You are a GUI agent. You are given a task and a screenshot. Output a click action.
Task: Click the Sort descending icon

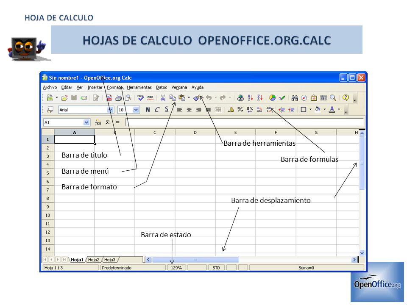pyautogui.click(x=260, y=98)
